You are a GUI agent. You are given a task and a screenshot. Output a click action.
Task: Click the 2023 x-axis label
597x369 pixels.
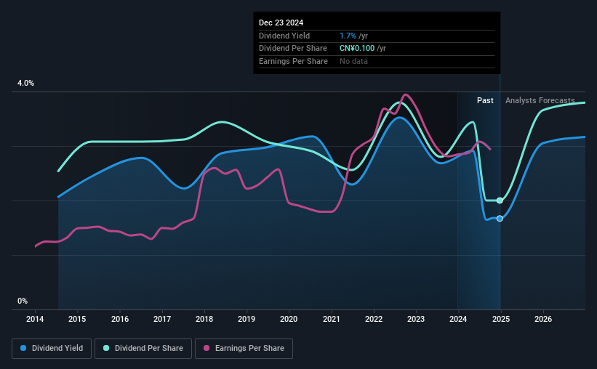(416, 319)
